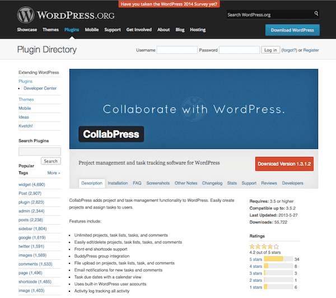Select the Description tab
Viewport: 336px width, 298px height.
coord(92,183)
